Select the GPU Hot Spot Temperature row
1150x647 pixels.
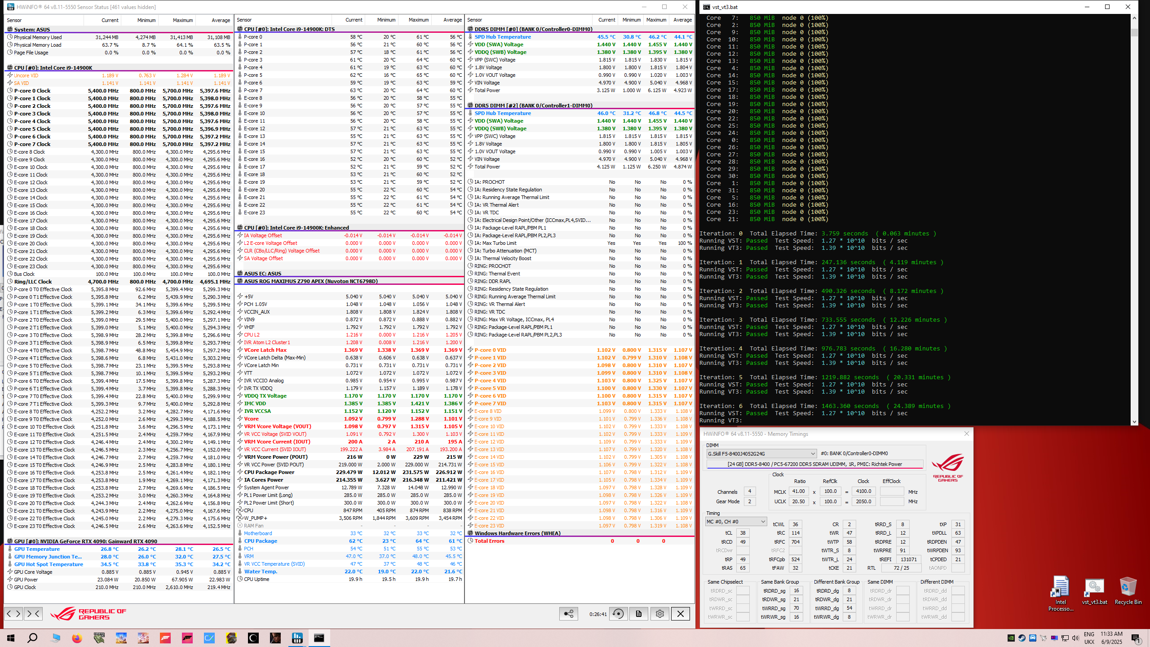click(119, 564)
